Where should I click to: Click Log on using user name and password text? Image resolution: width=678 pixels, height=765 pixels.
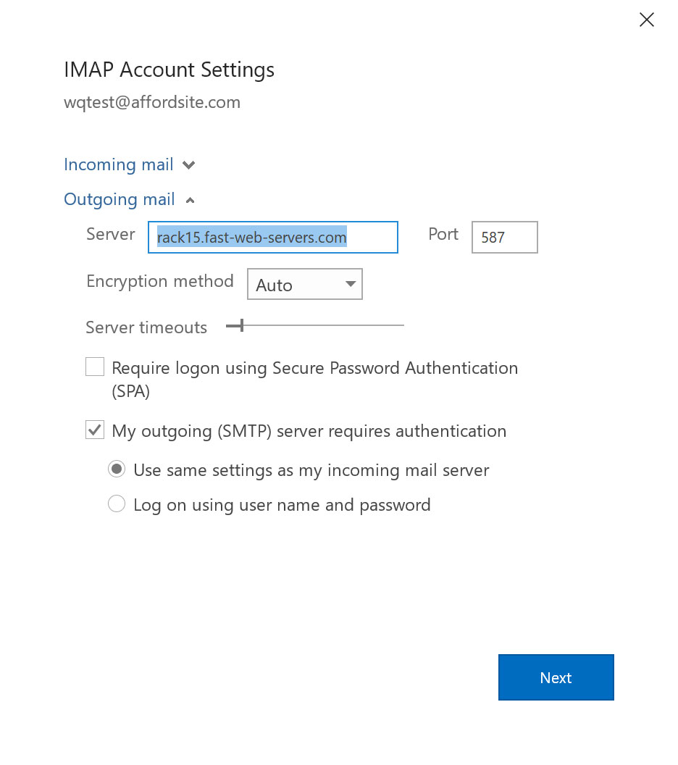pyautogui.click(x=282, y=505)
